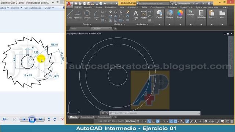Start slideshow in photo viewer

[x=32, y=119]
